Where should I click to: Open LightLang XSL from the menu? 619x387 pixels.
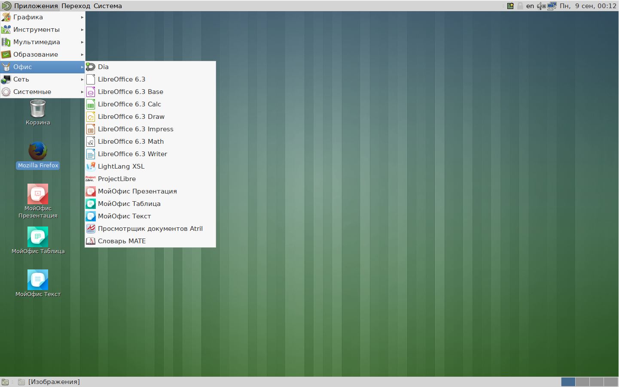[x=150, y=166]
